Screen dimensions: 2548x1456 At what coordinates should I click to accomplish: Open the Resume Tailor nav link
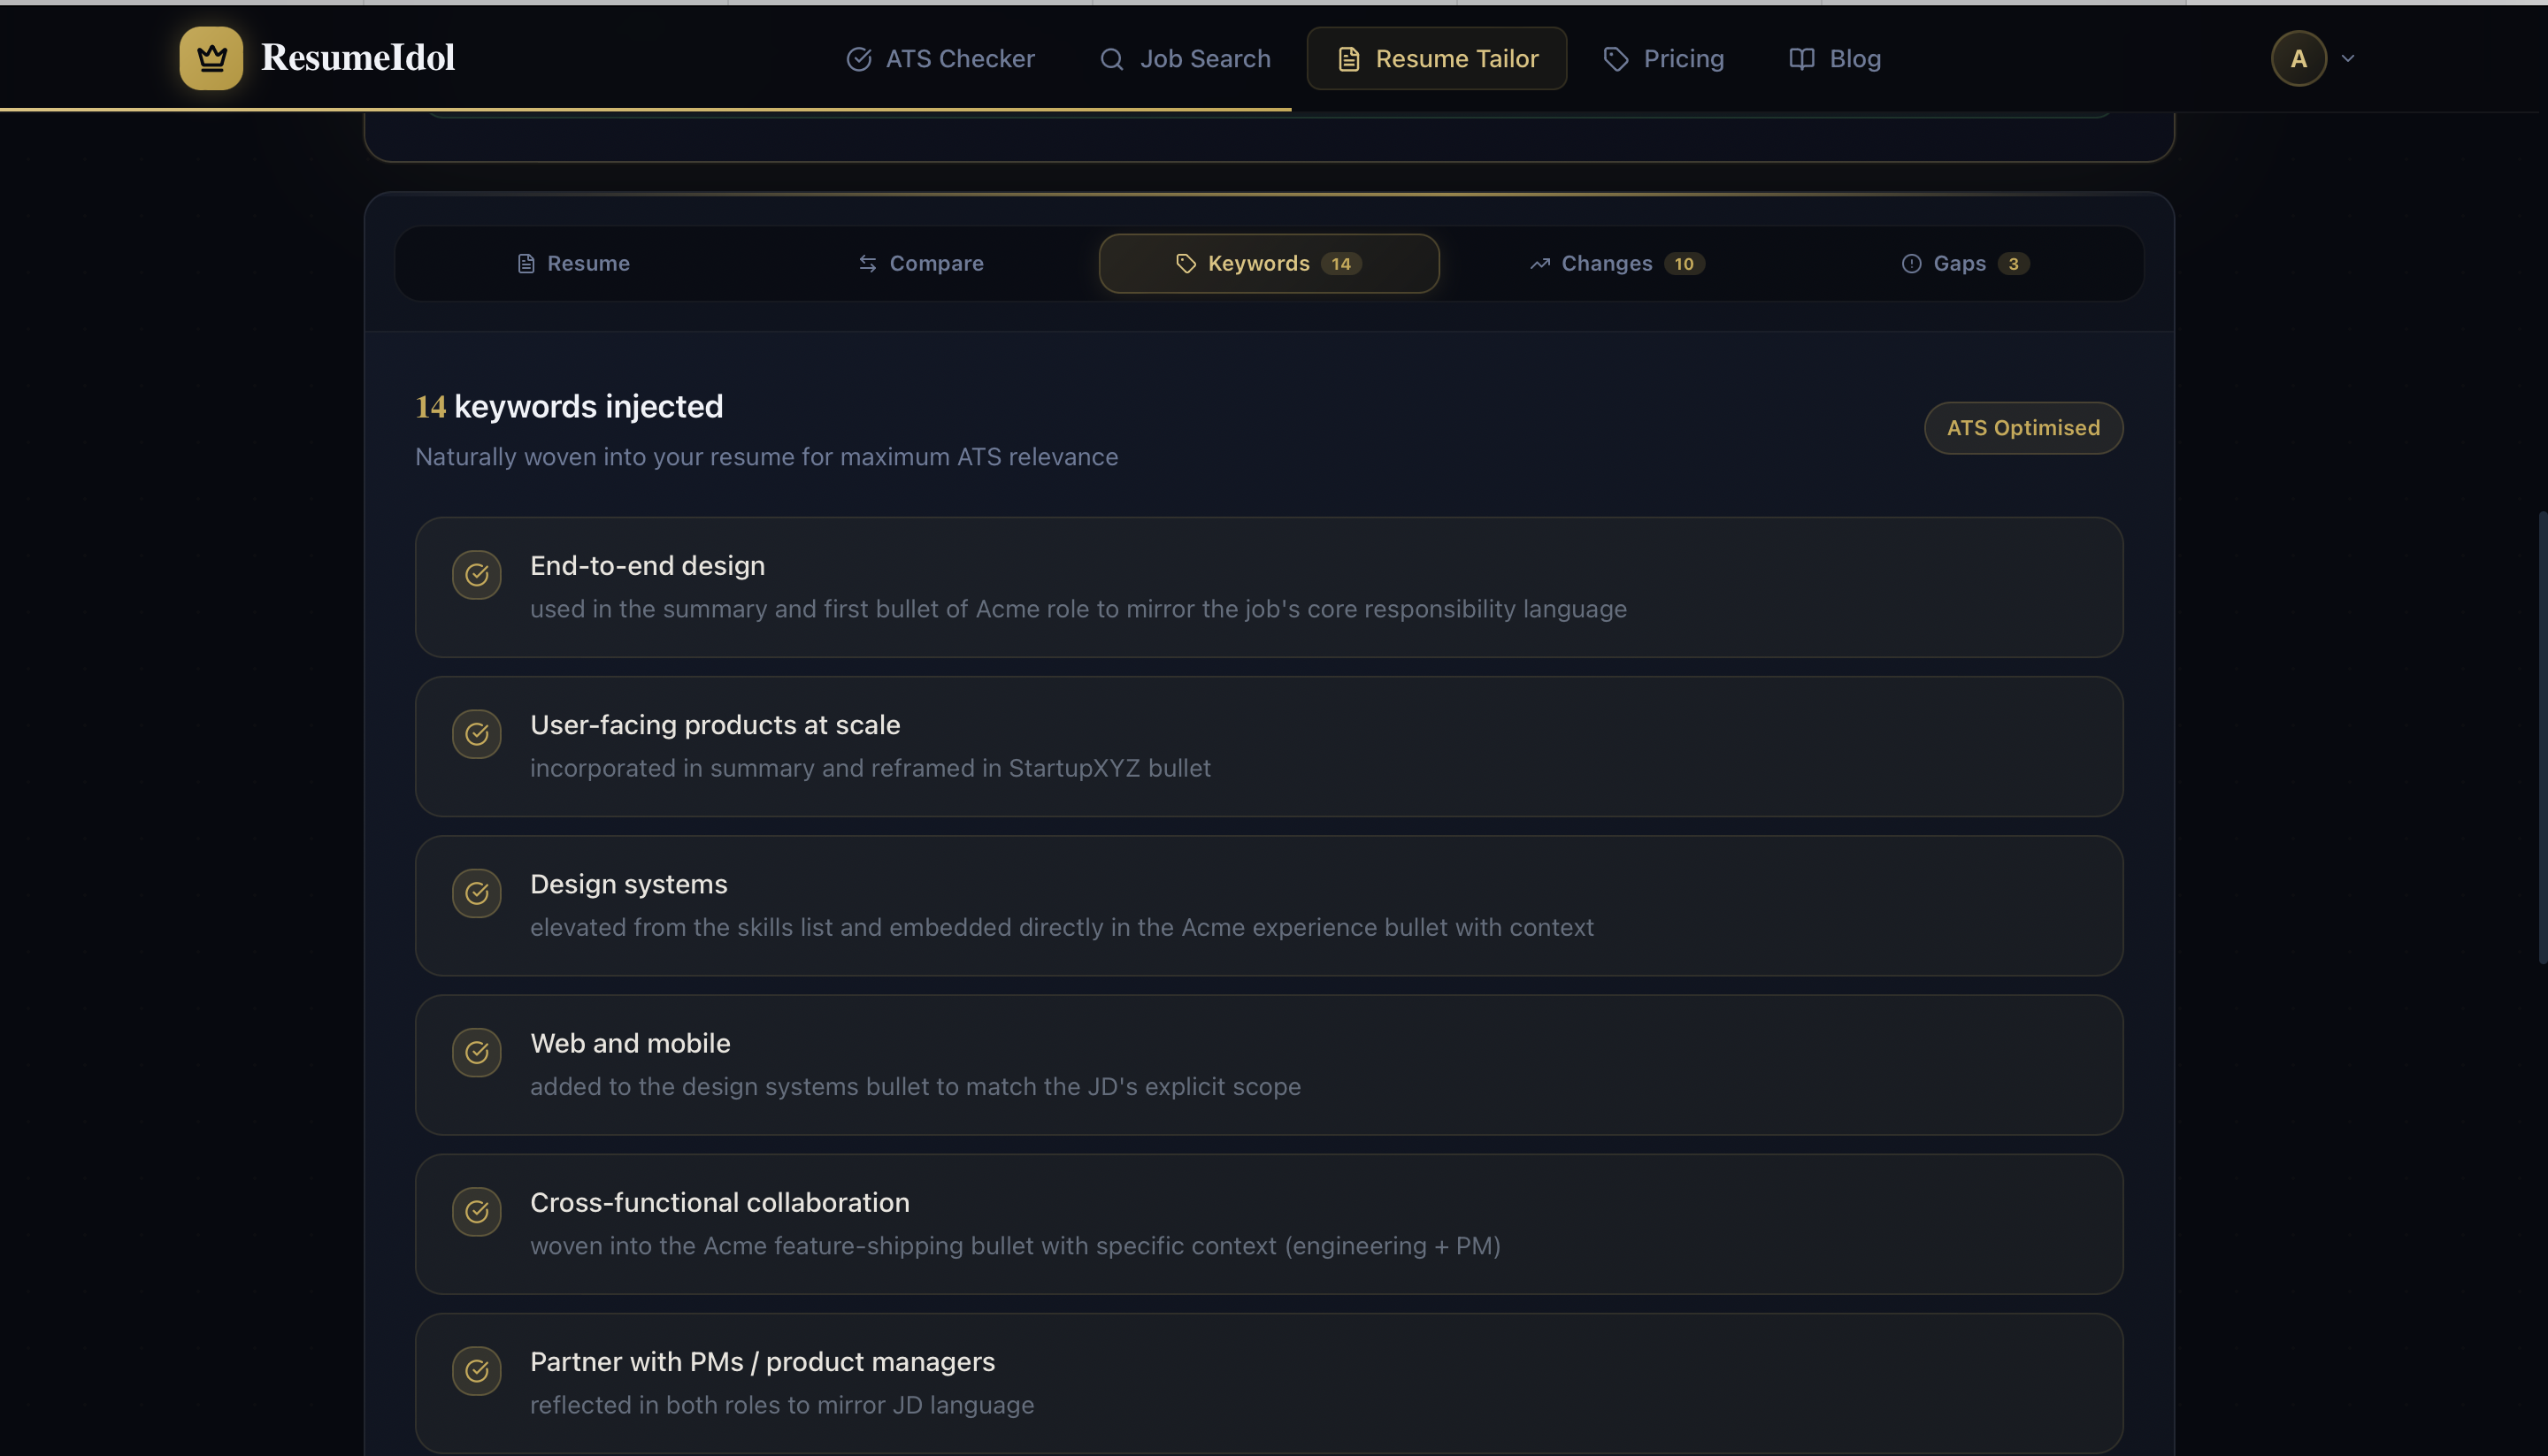click(x=1436, y=59)
